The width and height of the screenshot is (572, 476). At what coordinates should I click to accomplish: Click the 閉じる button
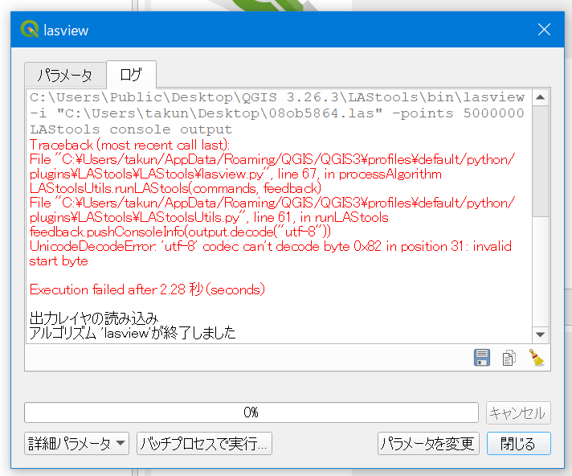(x=518, y=444)
